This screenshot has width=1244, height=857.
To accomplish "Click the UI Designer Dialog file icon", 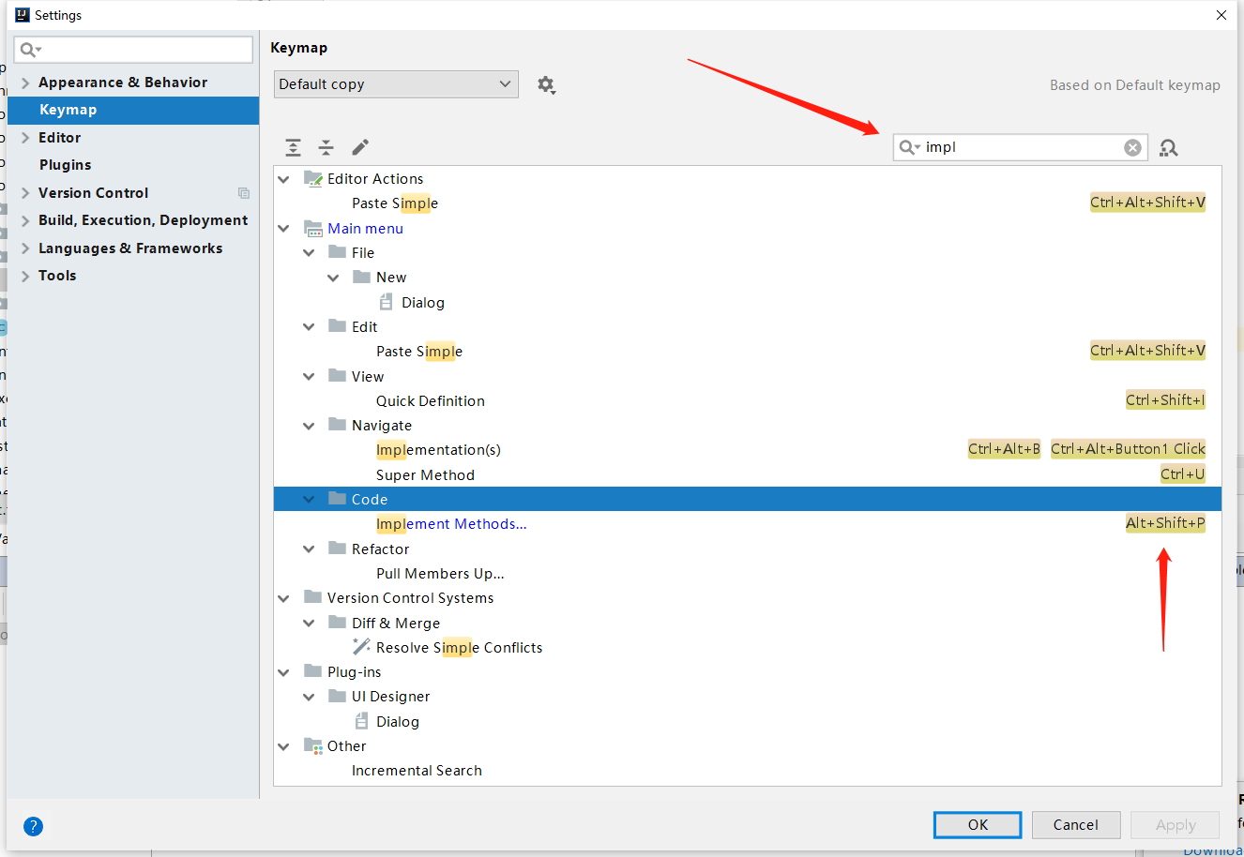I will [361, 721].
